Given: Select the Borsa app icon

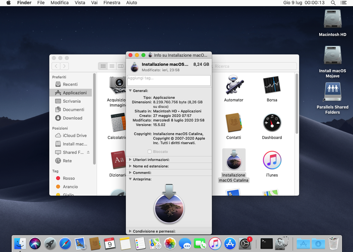Looking at the screenshot, I should click(x=272, y=85).
